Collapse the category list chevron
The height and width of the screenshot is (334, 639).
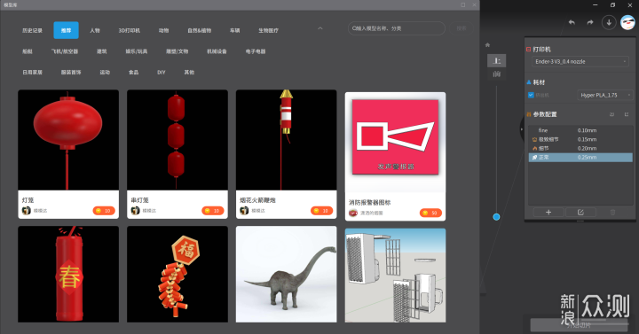(x=319, y=28)
